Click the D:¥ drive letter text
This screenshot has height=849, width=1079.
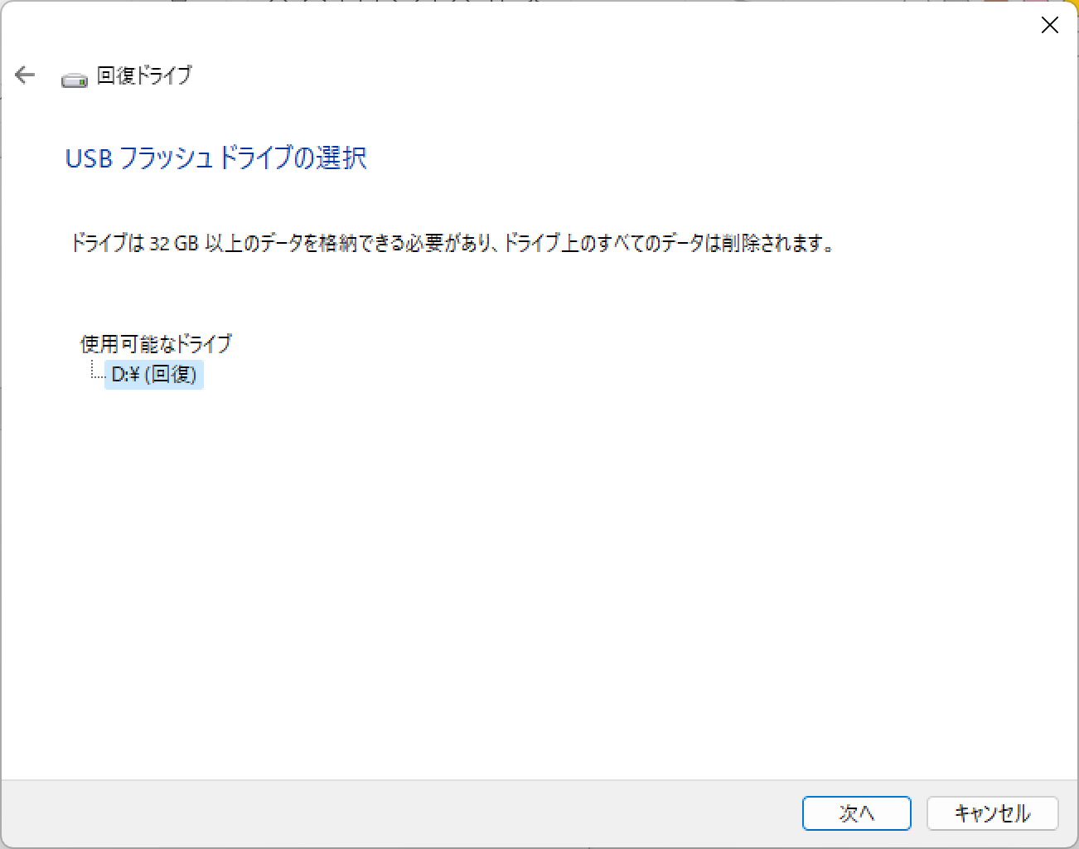126,375
